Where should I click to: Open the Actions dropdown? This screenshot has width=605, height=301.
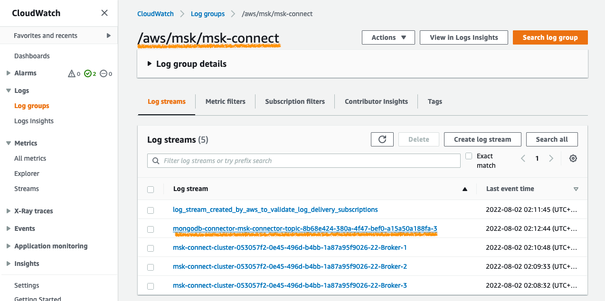388,37
